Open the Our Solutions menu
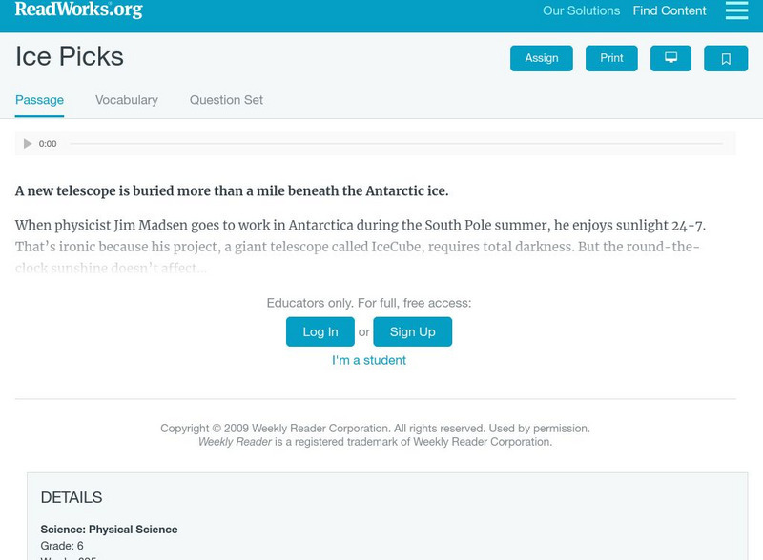Image resolution: width=763 pixels, height=560 pixels. click(x=581, y=11)
